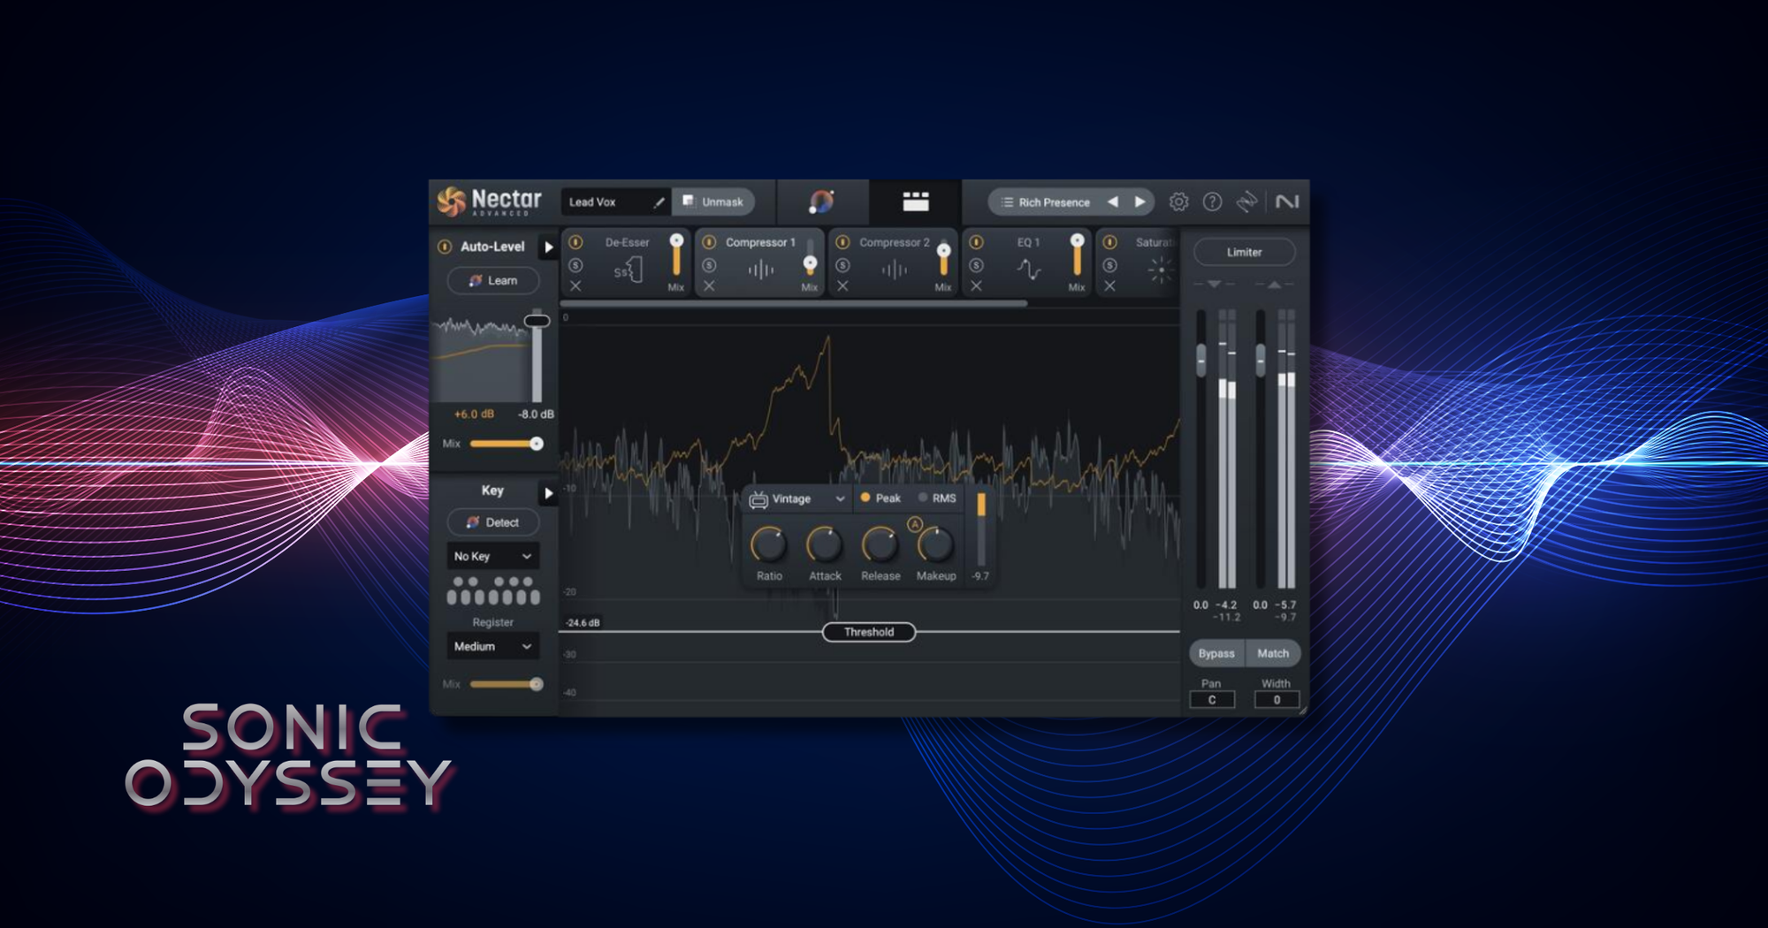1768x928 pixels.
Task: Toggle Saturation power button
Action: (1109, 242)
